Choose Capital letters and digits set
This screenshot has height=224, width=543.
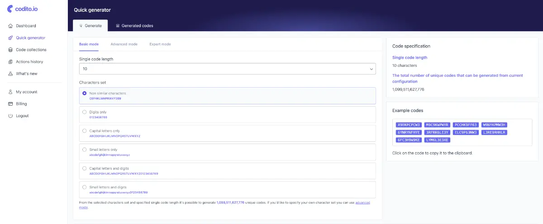85,168
